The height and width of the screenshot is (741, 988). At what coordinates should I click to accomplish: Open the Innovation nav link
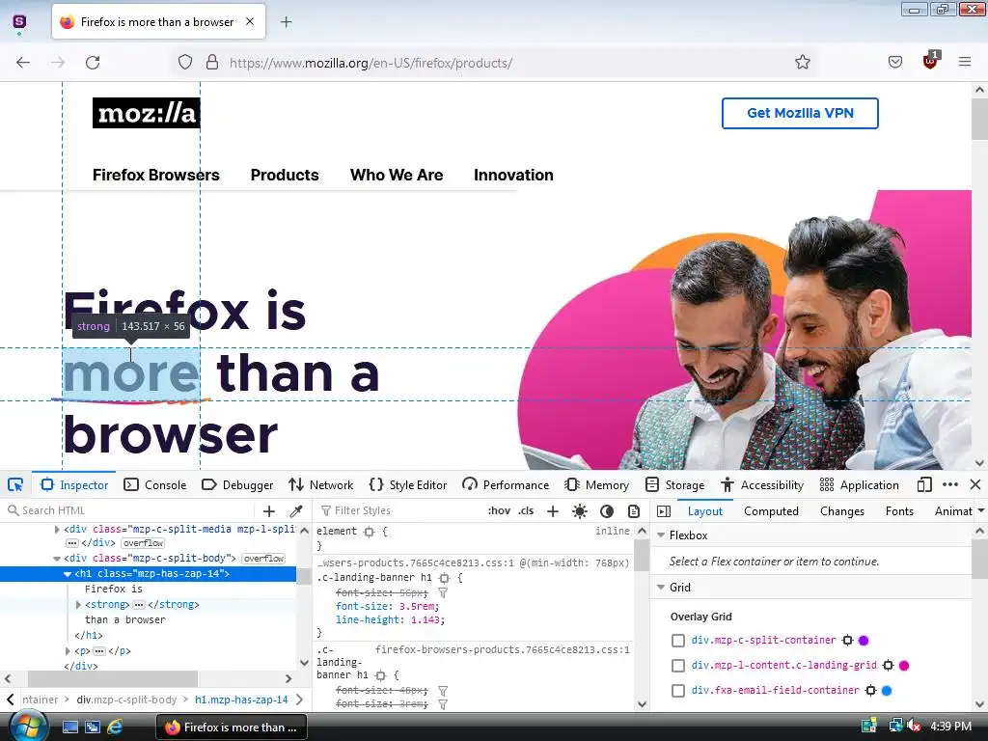(513, 176)
